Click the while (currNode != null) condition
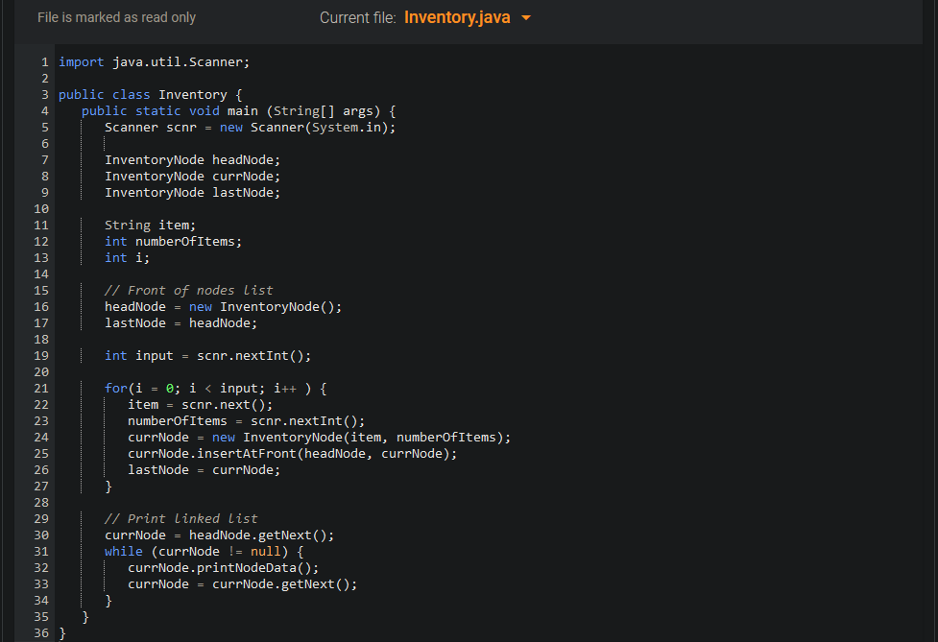This screenshot has width=938, height=642. click(x=204, y=551)
